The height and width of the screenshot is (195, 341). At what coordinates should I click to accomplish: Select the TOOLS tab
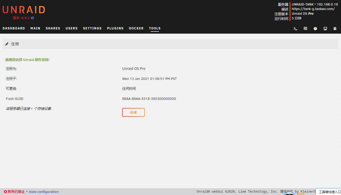155,28
